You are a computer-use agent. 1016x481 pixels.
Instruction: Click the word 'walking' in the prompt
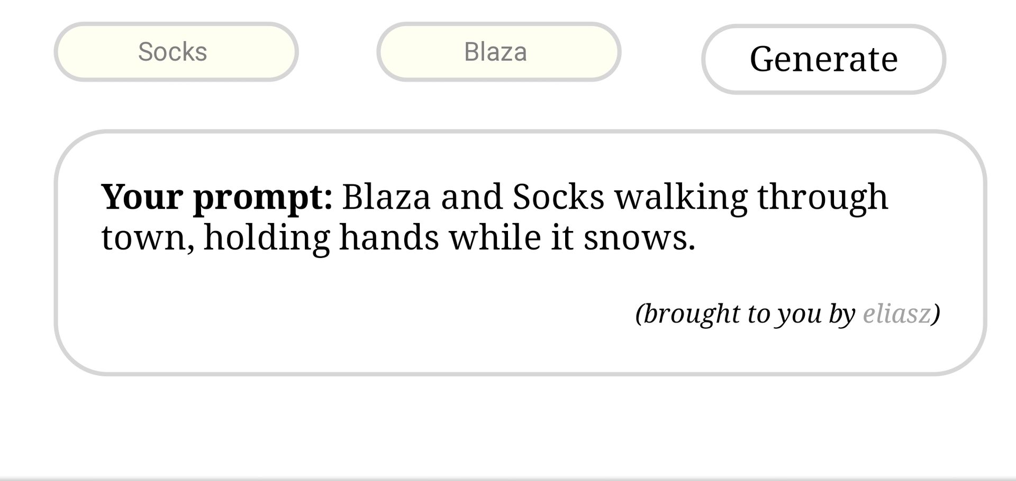(681, 198)
